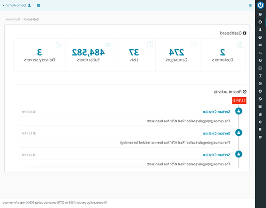The image size is (266, 208).
Task: Click the power logo icon in sidebar
Action: point(260,6)
